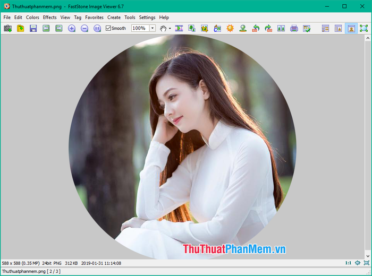Open the Colors menu

(x=32, y=18)
